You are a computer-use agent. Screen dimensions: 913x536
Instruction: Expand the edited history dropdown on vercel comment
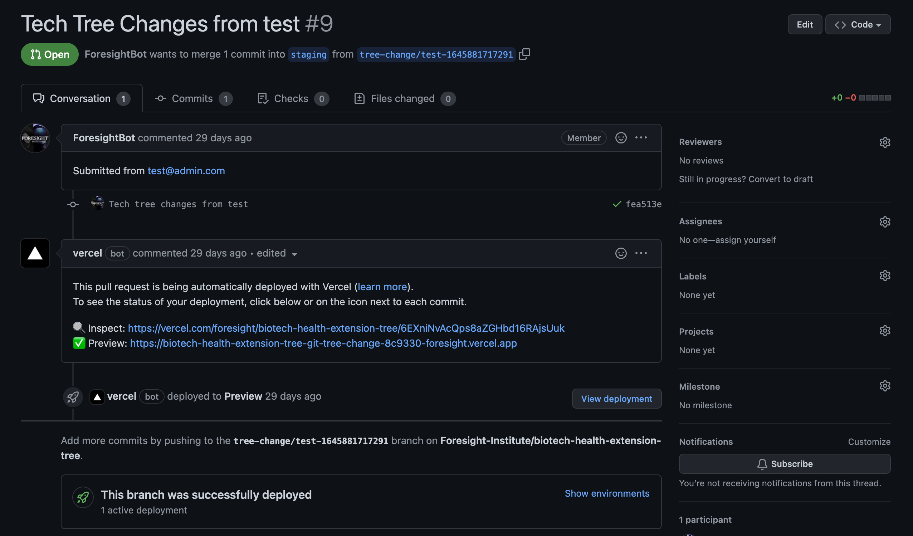coord(277,253)
